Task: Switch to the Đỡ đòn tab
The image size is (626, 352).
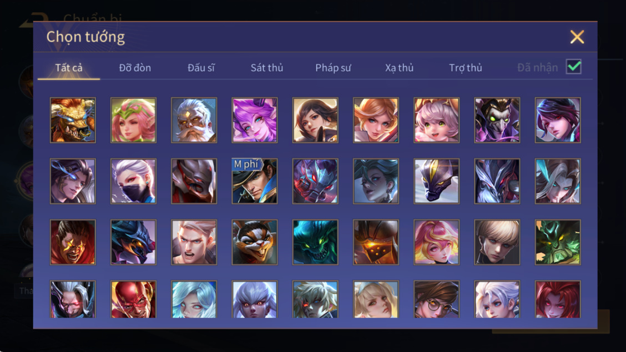Action: [x=135, y=68]
